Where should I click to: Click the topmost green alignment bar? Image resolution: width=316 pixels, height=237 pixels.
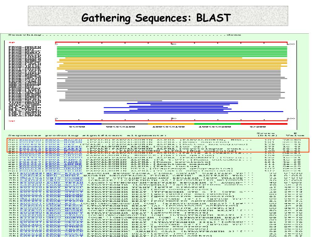172,47
